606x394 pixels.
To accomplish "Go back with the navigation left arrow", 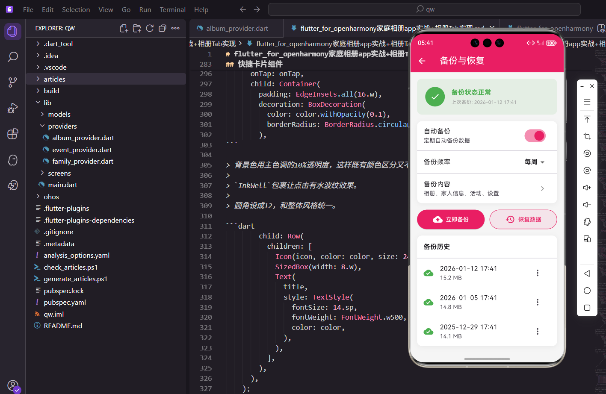I will [x=243, y=9].
